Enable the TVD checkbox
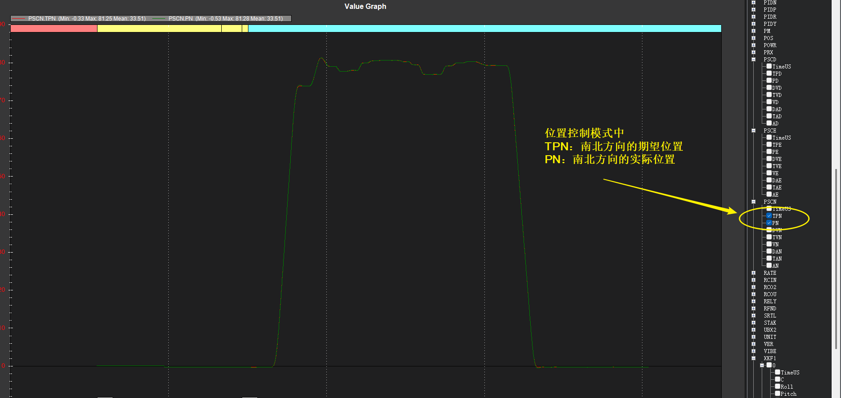Viewport: 841px width, 398px height. pyautogui.click(x=769, y=95)
